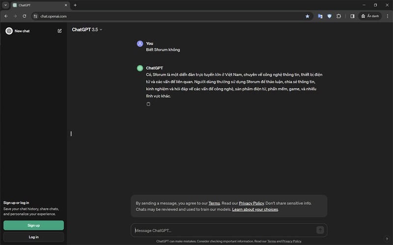Open the tab search dropdown arrow
The width and height of the screenshot is (393, 245).
(x=5, y=5)
